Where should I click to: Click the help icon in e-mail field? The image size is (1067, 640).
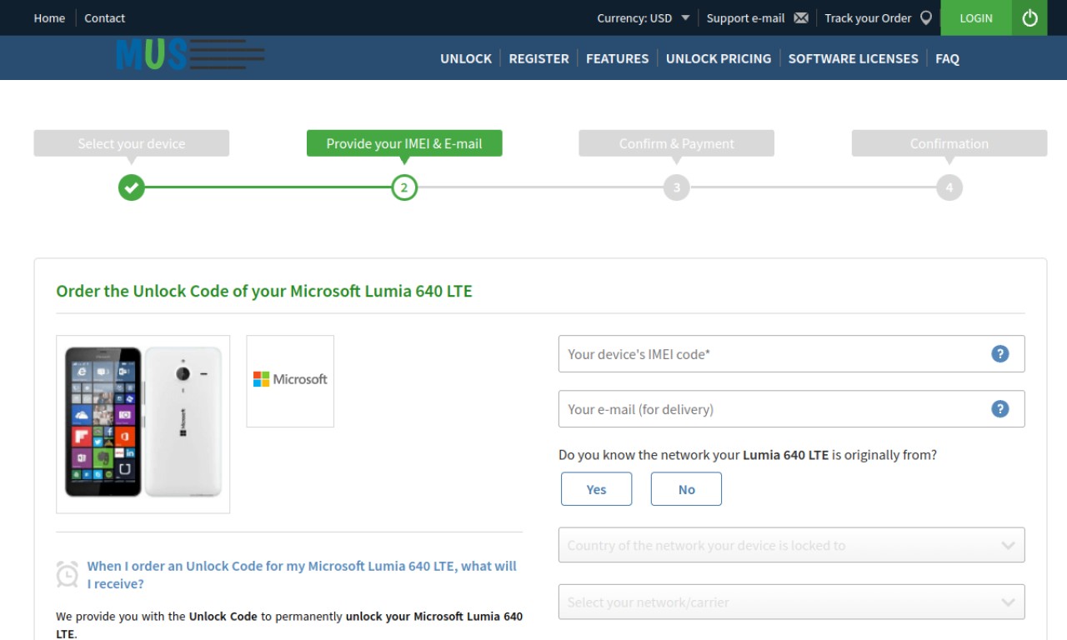pos(1000,409)
